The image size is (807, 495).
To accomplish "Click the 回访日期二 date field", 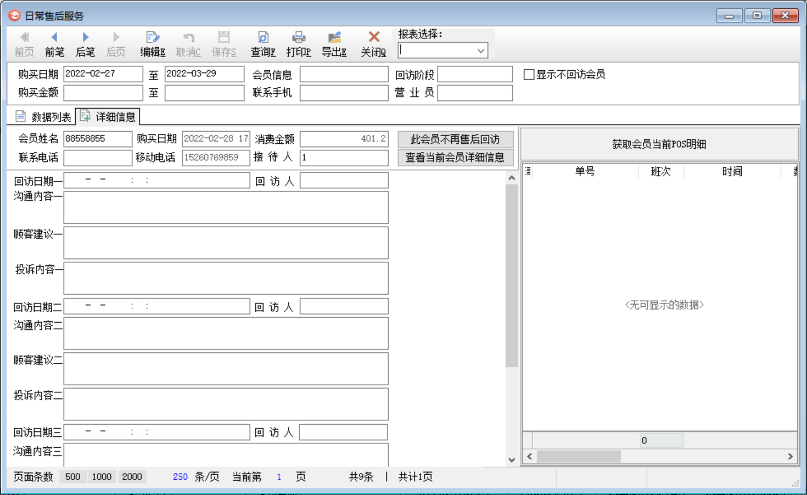I will [156, 306].
